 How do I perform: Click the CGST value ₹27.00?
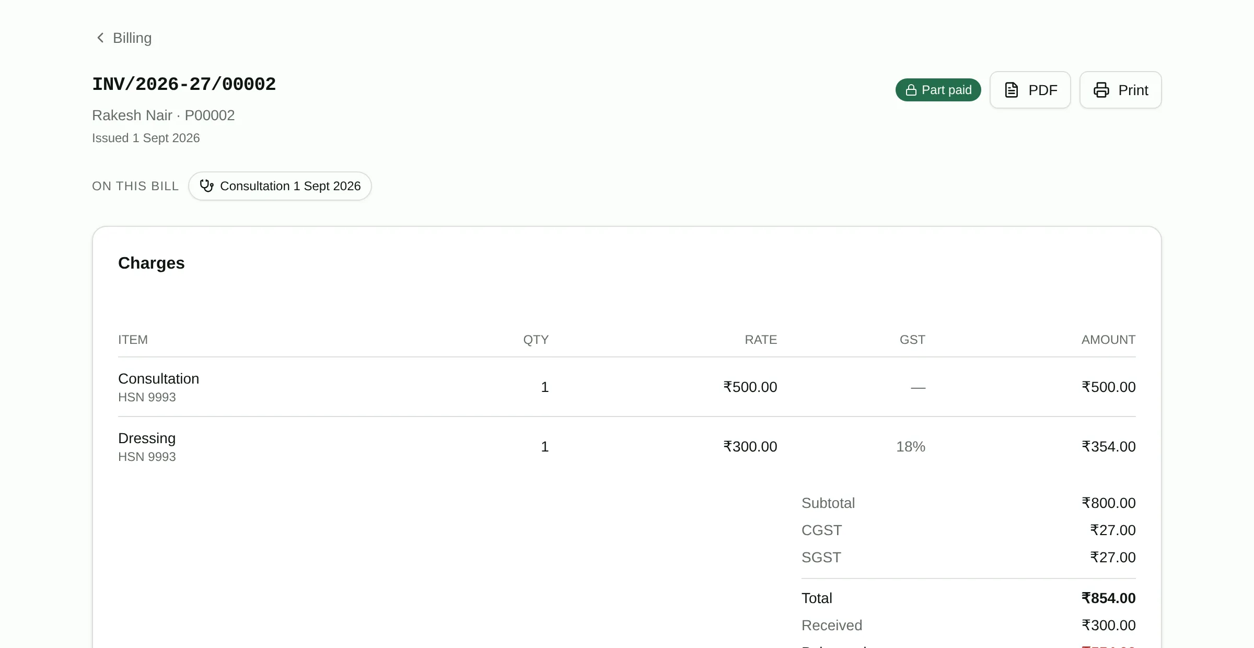1113,530
